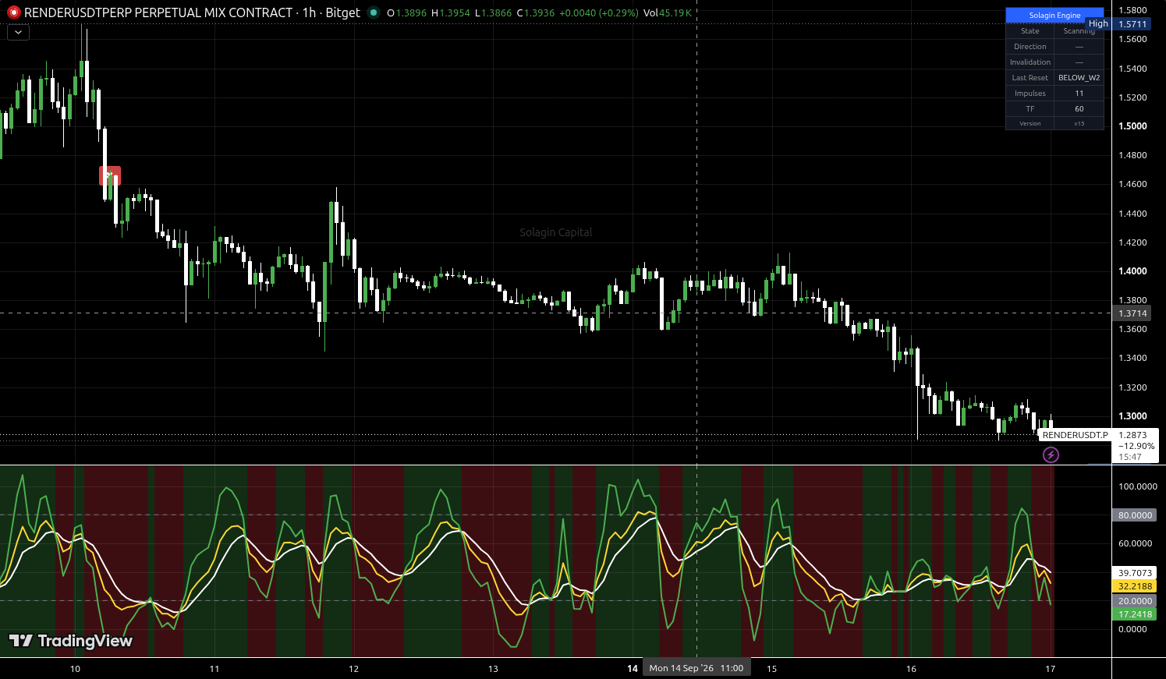Click the high value H1.3954
1166x679 pixels.
(451, 13)
